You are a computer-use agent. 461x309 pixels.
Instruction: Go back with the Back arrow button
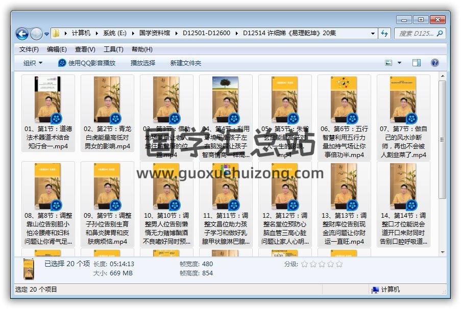pyautogui.click(x=22, y=34)
